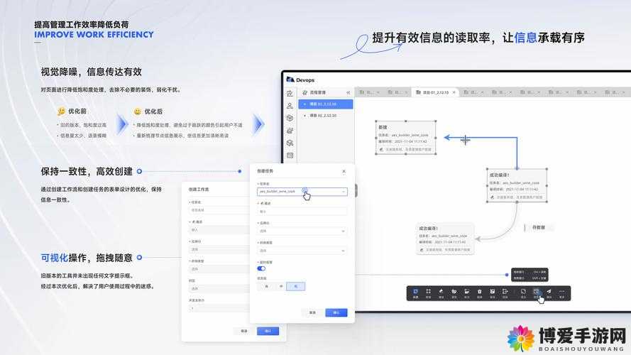This screenshot has width=631, height=355.
Task: Open the table grid icon in sidebar
Action: (290, 155)
